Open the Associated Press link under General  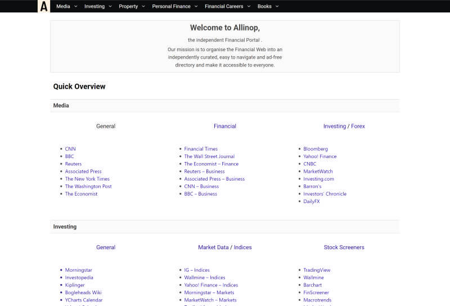(x=83, y=171)
